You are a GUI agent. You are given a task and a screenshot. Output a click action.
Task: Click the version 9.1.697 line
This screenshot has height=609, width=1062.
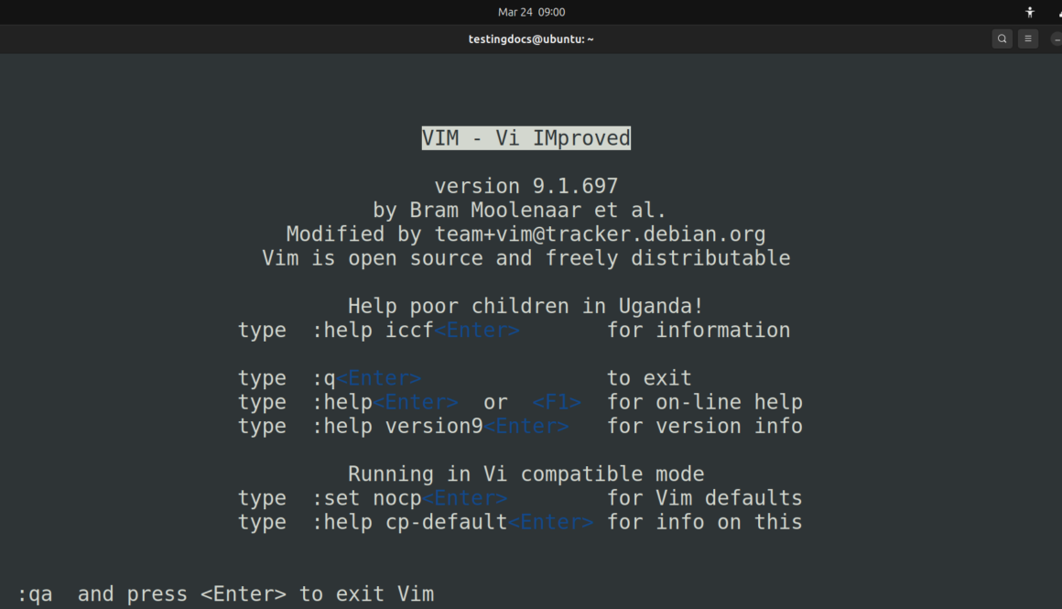(x=526, y=186)
